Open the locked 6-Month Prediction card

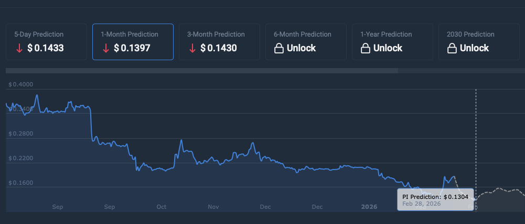(x=306, y=42)
